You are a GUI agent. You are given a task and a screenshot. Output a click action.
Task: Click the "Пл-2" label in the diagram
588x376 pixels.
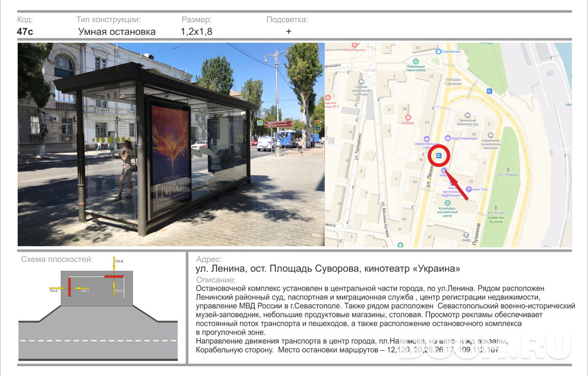click(53, 291)
